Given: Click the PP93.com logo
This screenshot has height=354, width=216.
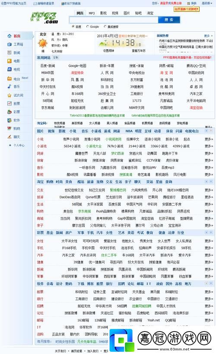Looking at the screenshot, I should [44, 18].
